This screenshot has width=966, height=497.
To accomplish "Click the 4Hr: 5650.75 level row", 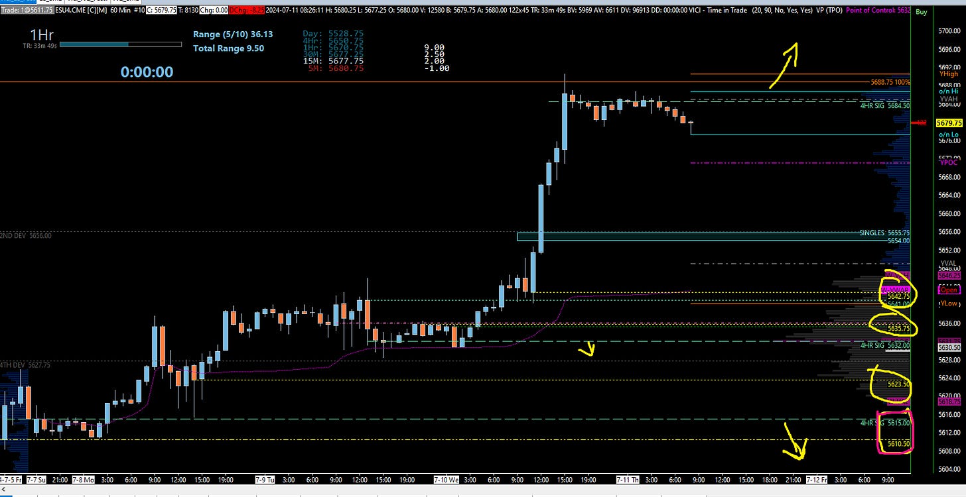I will (332, 40).
